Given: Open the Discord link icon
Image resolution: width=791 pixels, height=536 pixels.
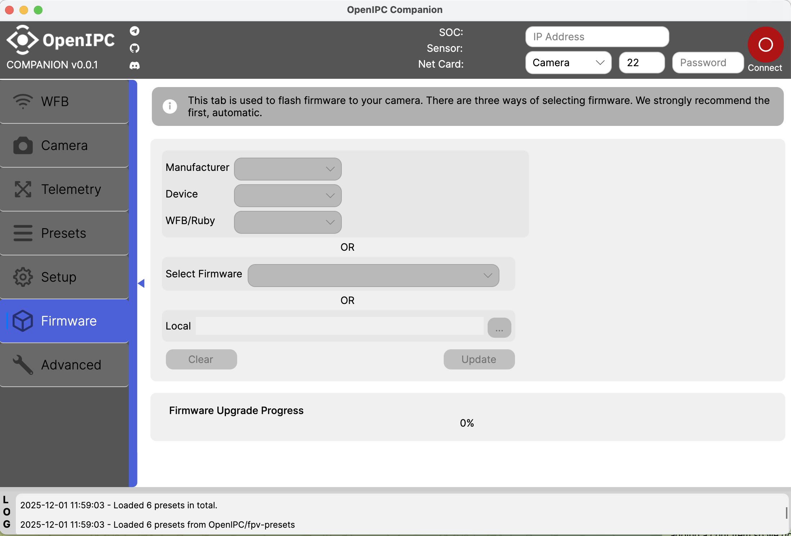Looking at the screenshot, I should point(135,65).
